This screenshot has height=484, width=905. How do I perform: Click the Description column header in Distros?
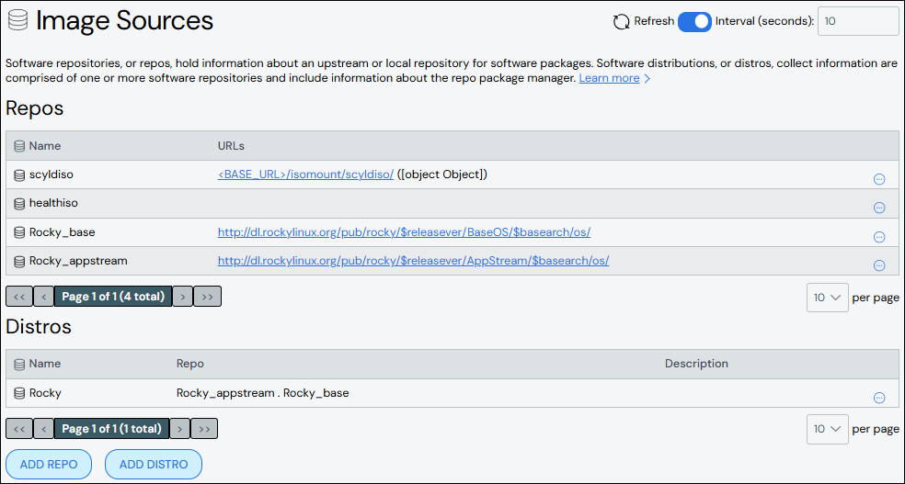696,365
